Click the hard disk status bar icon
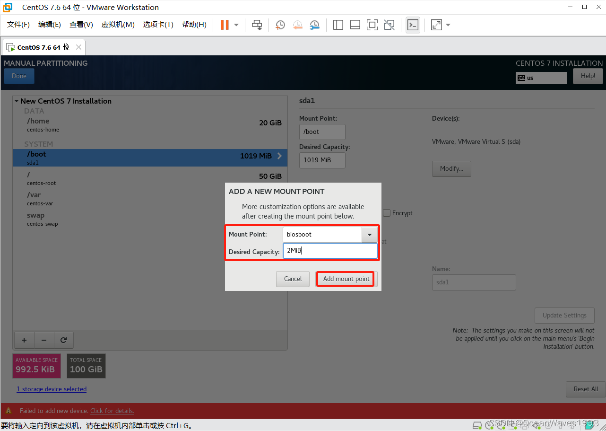Viewport: 606px width, 431px height. [477, 425]
